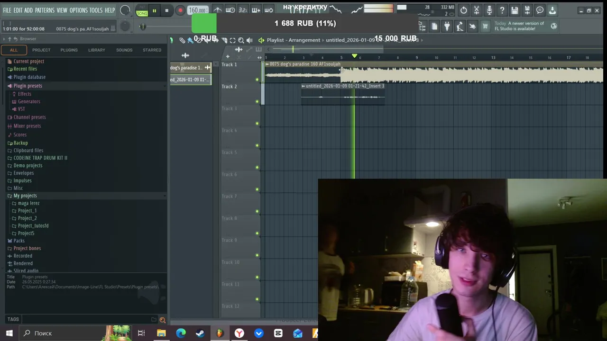Click the browser view tree icon

point(422,27)
